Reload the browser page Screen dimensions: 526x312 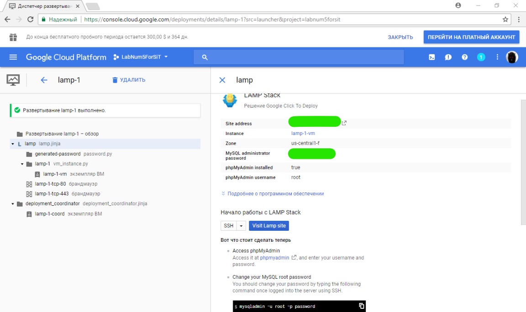pyautogui.click(x=30, y=20)
